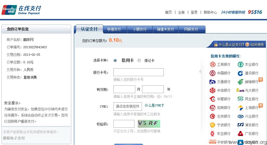Image resolution: width=267 pixels, height=145 pixels.
Task: Open the 注册 link in header
Action: [181, 12]
